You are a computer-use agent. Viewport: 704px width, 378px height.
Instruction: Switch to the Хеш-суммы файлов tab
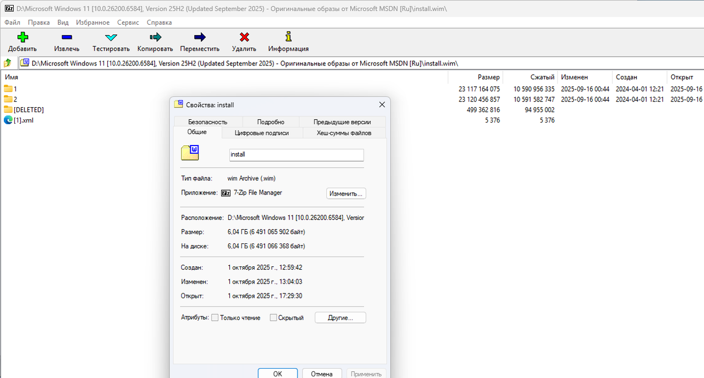coord(344,132)
